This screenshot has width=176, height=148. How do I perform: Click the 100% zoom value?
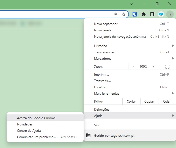tap(144, 67)
